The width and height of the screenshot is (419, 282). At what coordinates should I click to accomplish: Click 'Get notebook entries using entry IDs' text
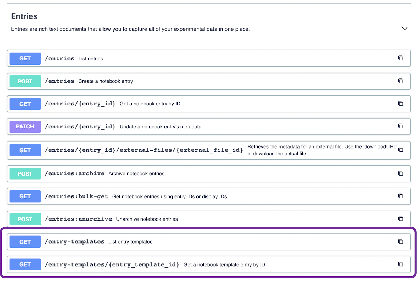click(x=169, y=196)
